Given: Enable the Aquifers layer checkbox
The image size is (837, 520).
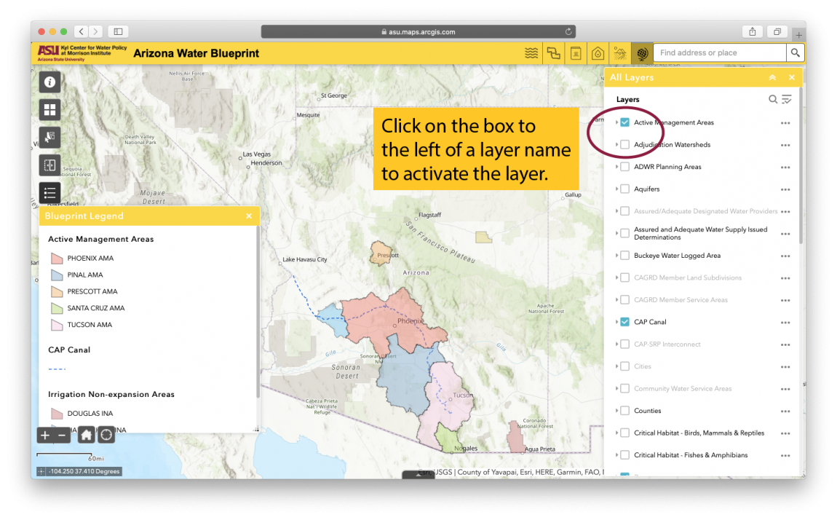Looking at the screenshot, I should click(624, 189).
